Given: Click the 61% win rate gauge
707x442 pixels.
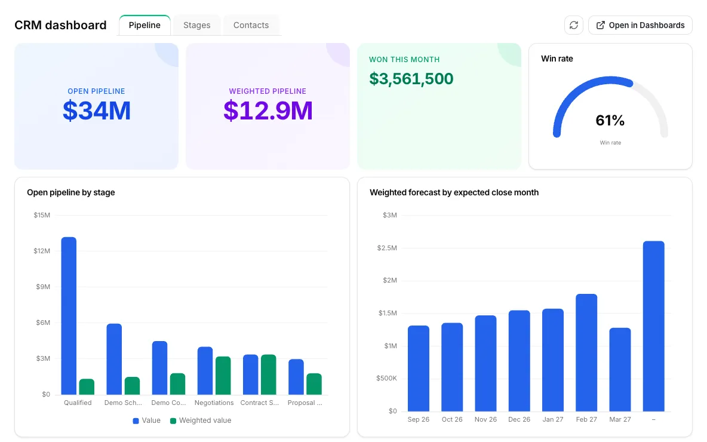Looking at the screenshot, I should pyautogui.click(x=610, y=108).
